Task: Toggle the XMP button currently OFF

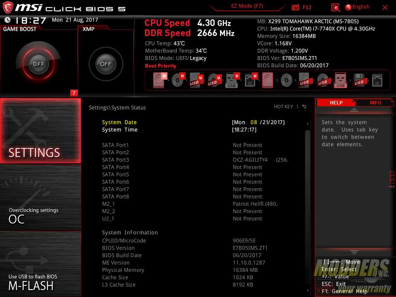Action: [x=106, y=64]
